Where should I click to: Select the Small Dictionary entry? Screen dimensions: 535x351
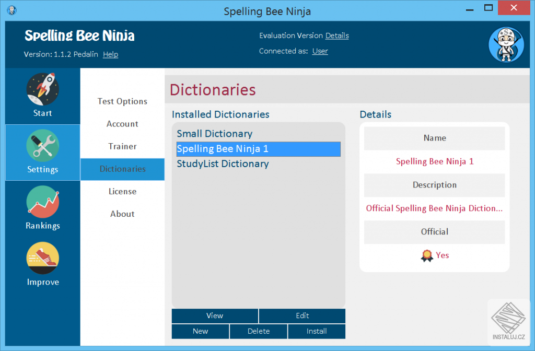(x=214, y=134)
